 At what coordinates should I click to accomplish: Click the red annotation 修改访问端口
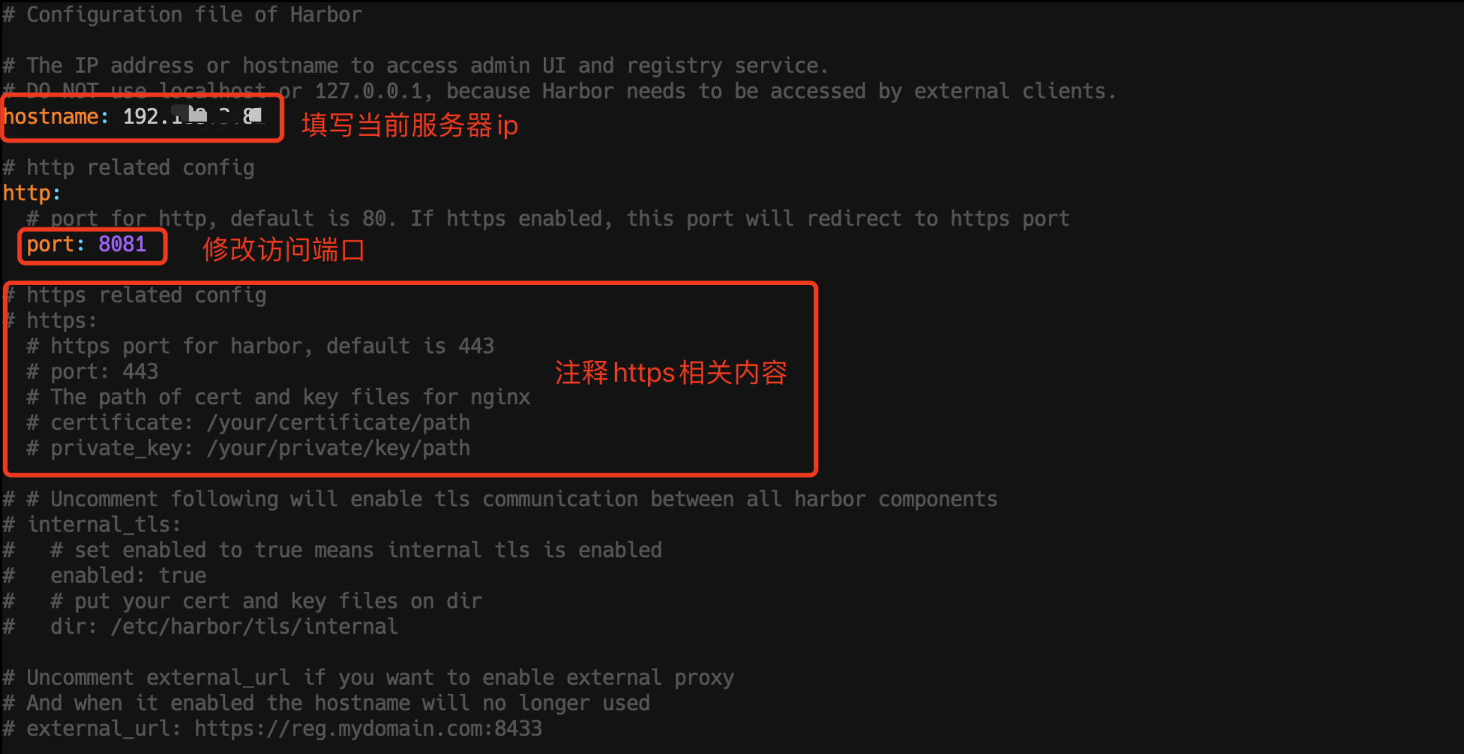[x=283, y=250]
